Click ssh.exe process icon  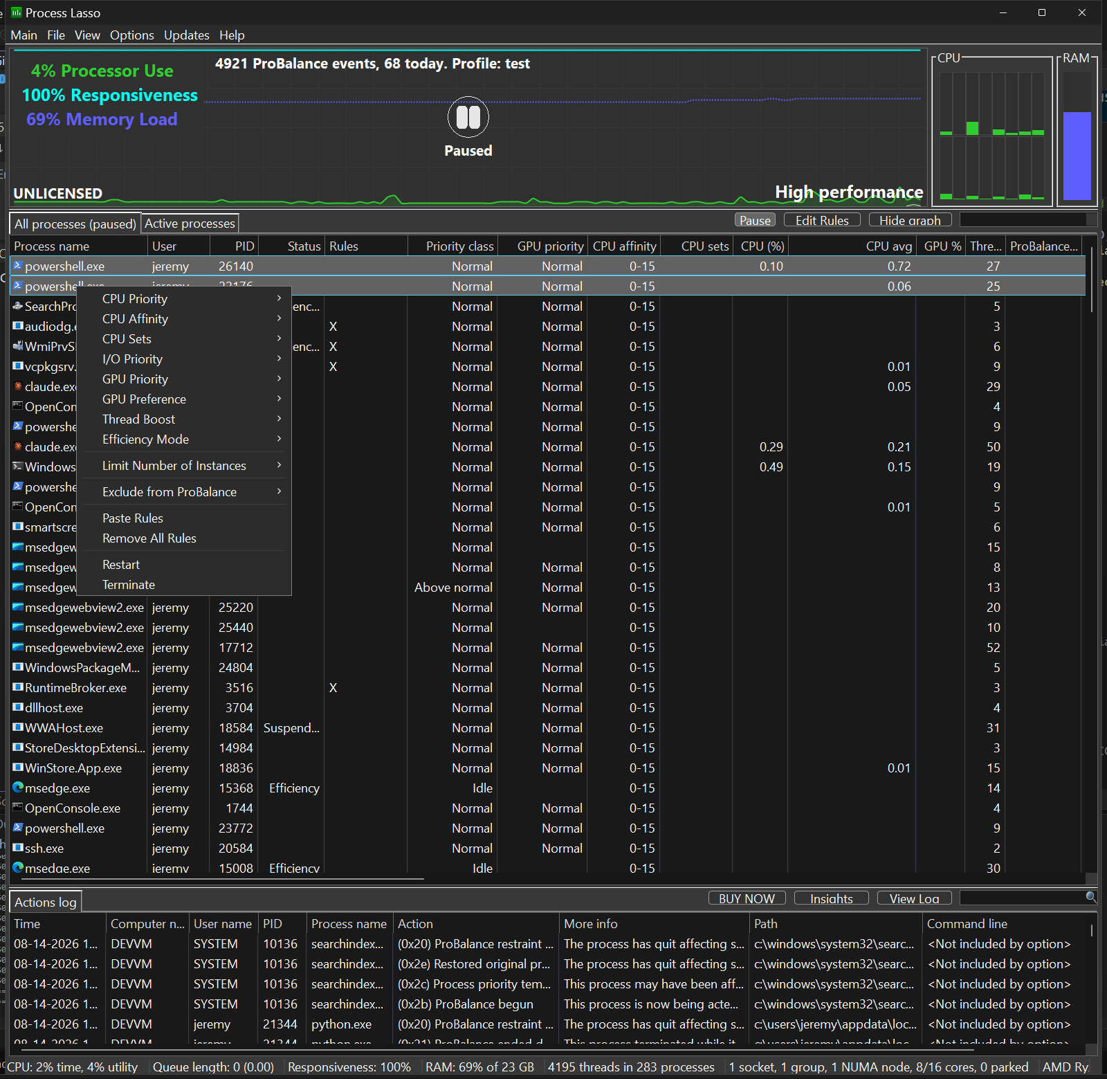[18, 848]
